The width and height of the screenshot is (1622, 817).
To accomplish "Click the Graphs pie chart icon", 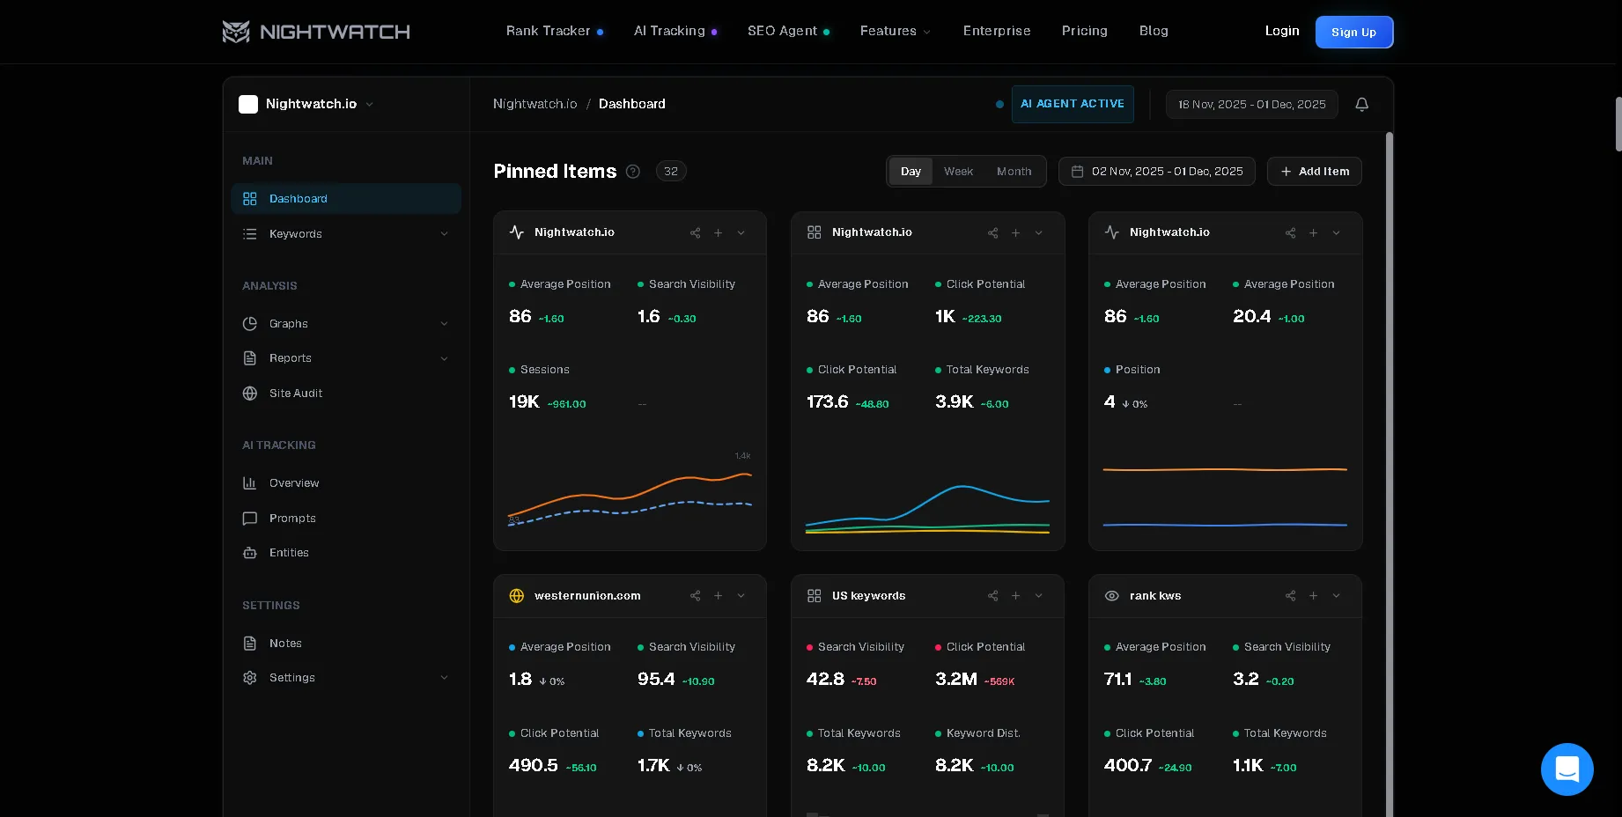I will coord(250,324).
